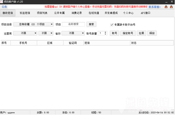Viewport: 175px width, 115px height.
Task: Click the 名称搜索 project search field
Action: point(73,24)
